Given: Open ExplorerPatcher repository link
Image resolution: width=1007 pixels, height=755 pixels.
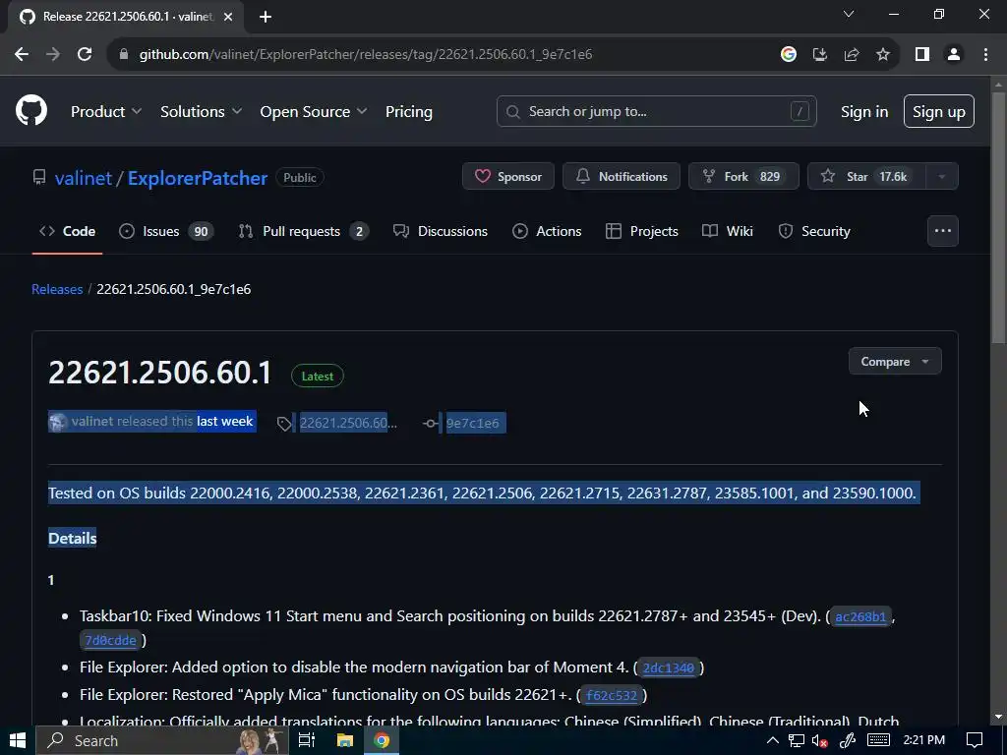Looking at the screenshot, I should [197, 178].
